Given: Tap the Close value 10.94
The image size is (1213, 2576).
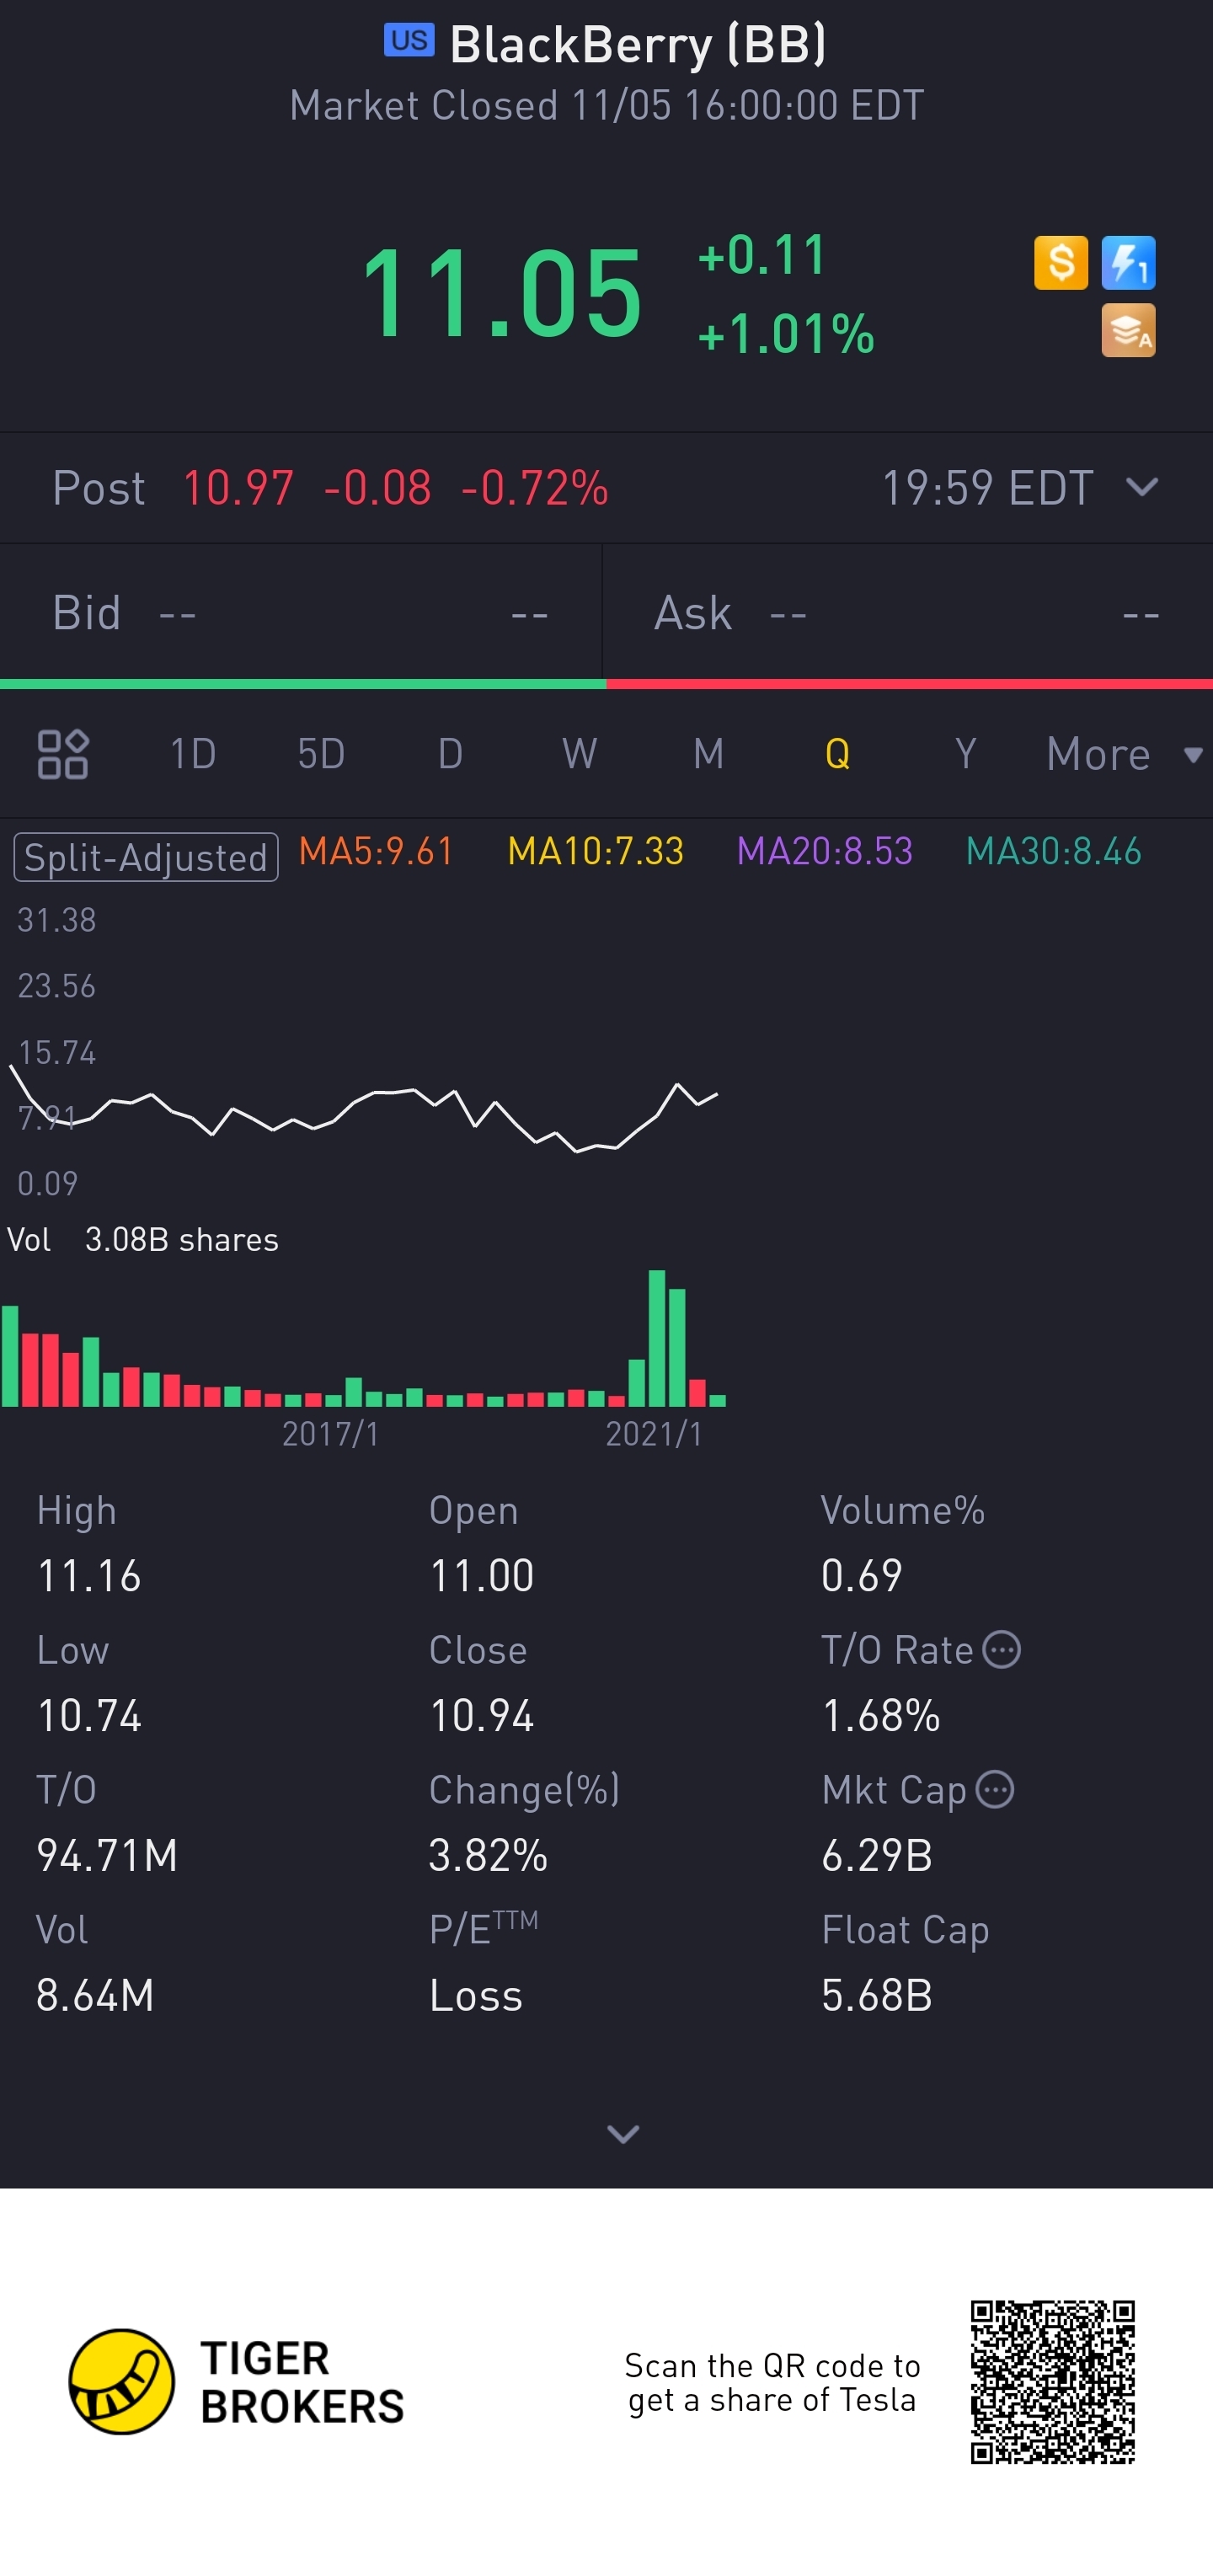Looking at the screenshot, I should [x=482, y=1716].
